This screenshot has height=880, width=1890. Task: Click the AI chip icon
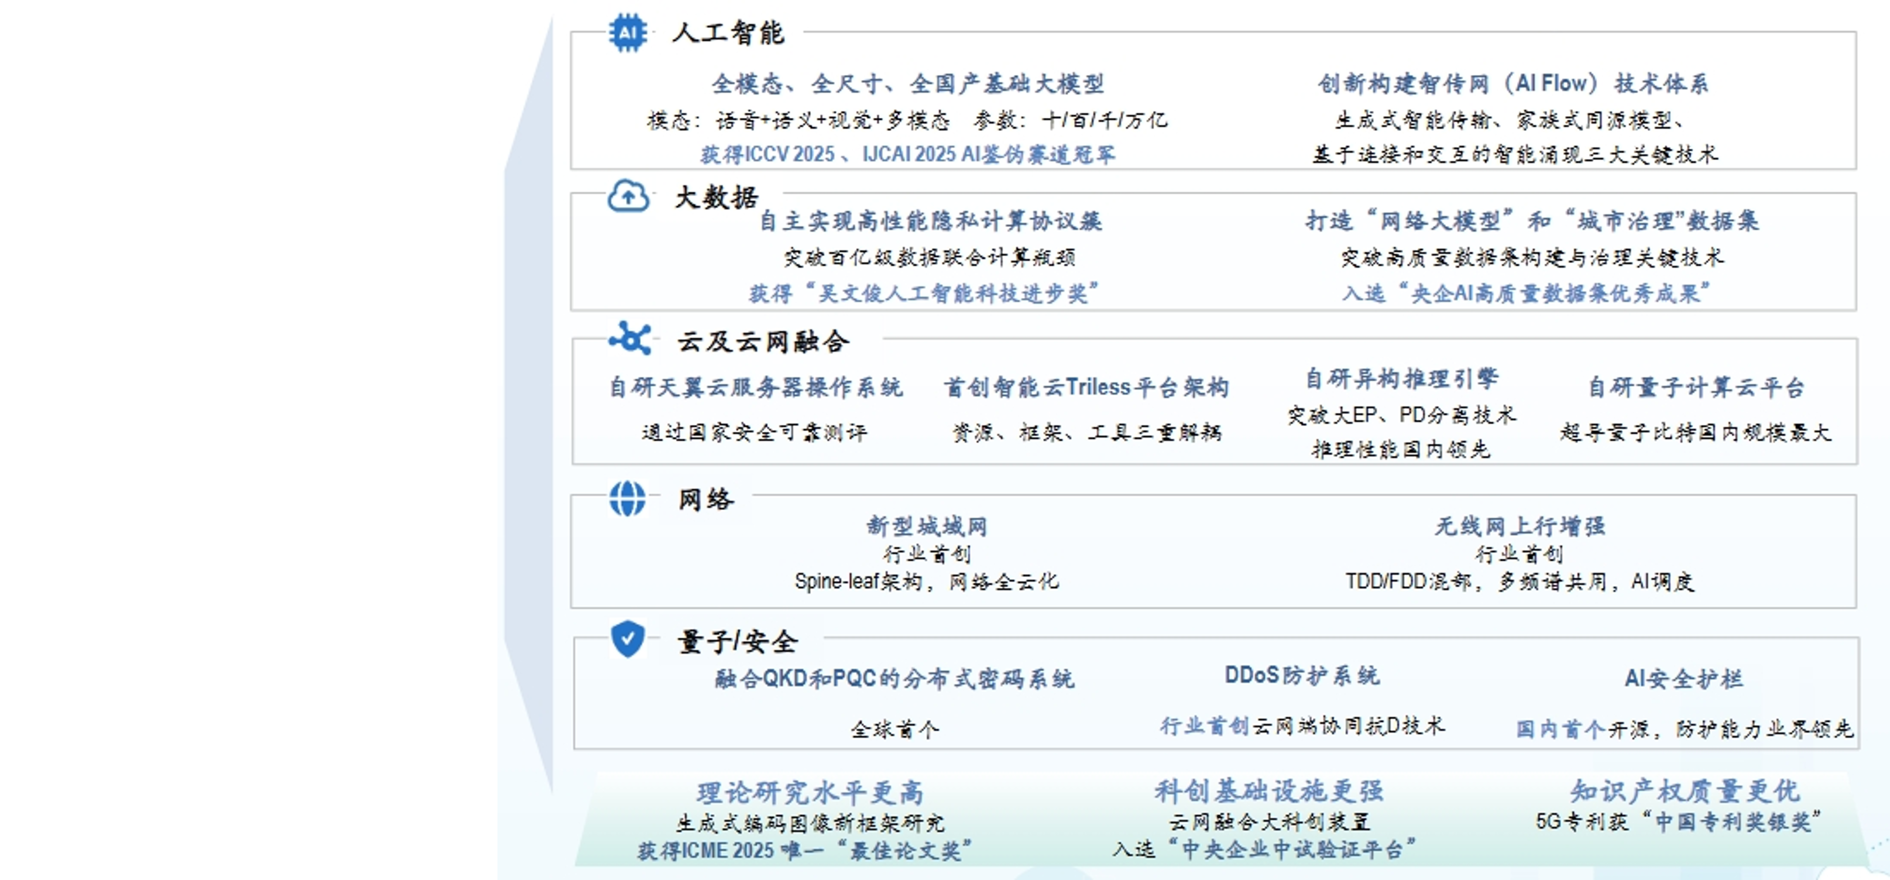click(627, 33)
